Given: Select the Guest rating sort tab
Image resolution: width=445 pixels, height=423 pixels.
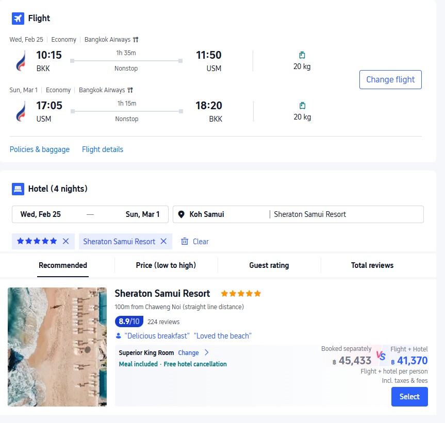Looking at the screenshot, I should tap(269, 265).
